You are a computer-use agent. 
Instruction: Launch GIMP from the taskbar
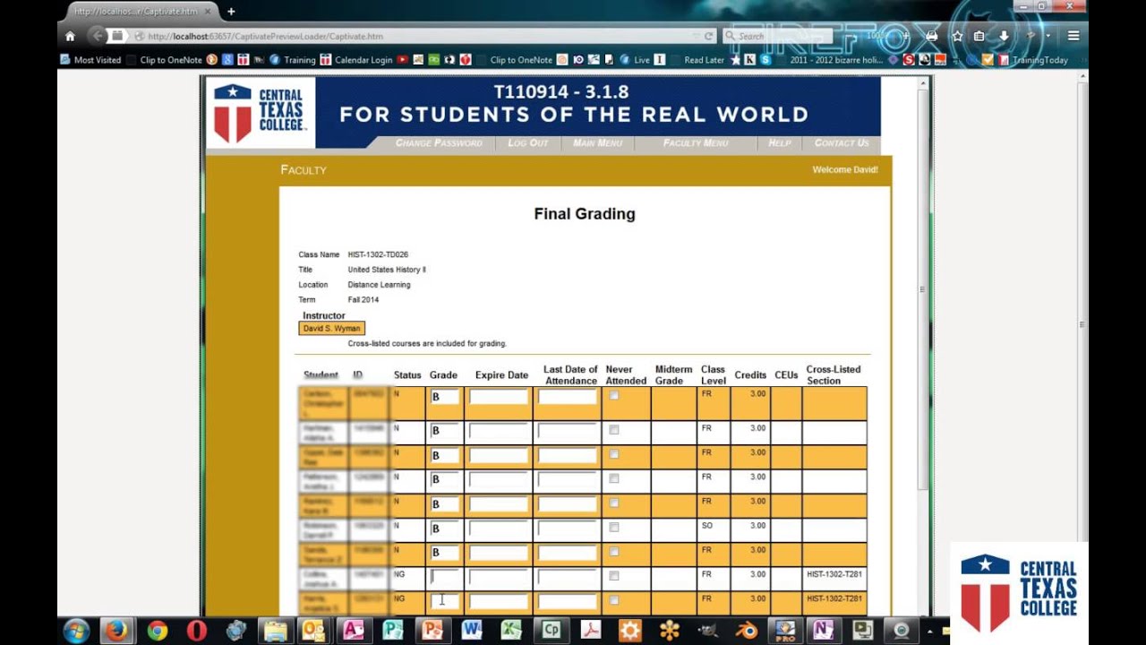[x=707, y=630]
